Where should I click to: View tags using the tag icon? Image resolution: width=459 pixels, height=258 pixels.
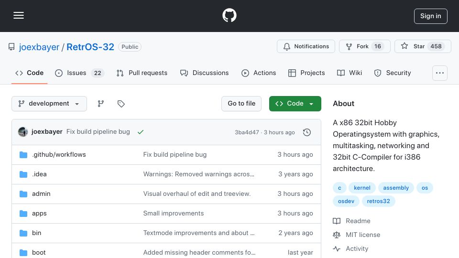[x=121, y=104]
